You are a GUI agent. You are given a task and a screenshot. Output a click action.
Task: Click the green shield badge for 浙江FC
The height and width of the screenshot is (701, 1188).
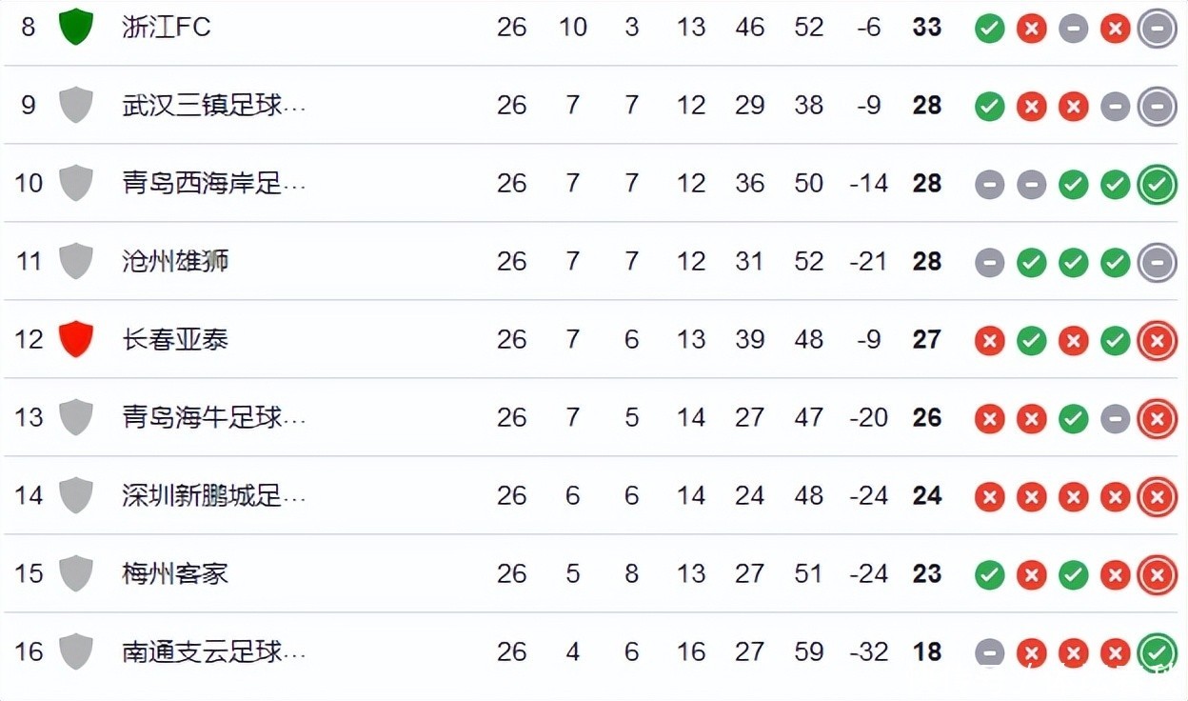pyautogui.click(x=76, y=27)
